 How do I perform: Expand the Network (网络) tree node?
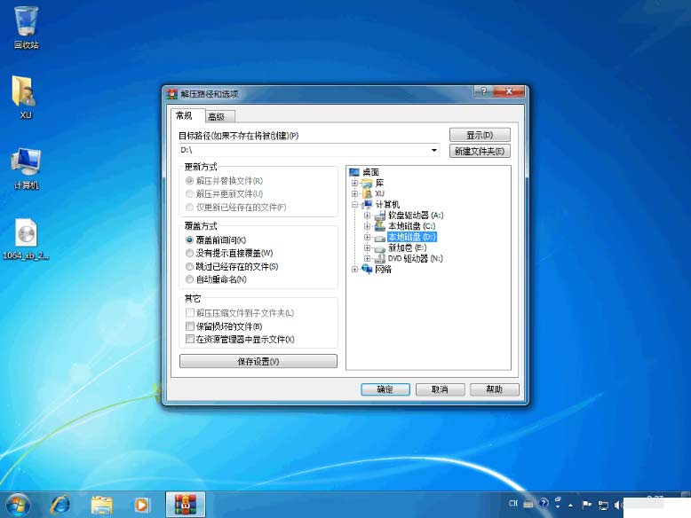pos(354,269)
